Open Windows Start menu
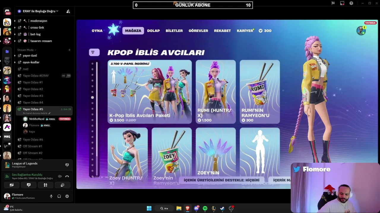Screen dimensions: 380x213 click(x=149, y=208)
